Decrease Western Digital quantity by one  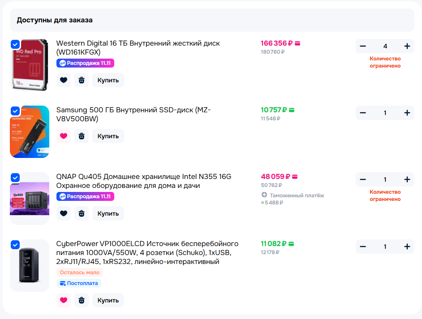pos(363,46)
